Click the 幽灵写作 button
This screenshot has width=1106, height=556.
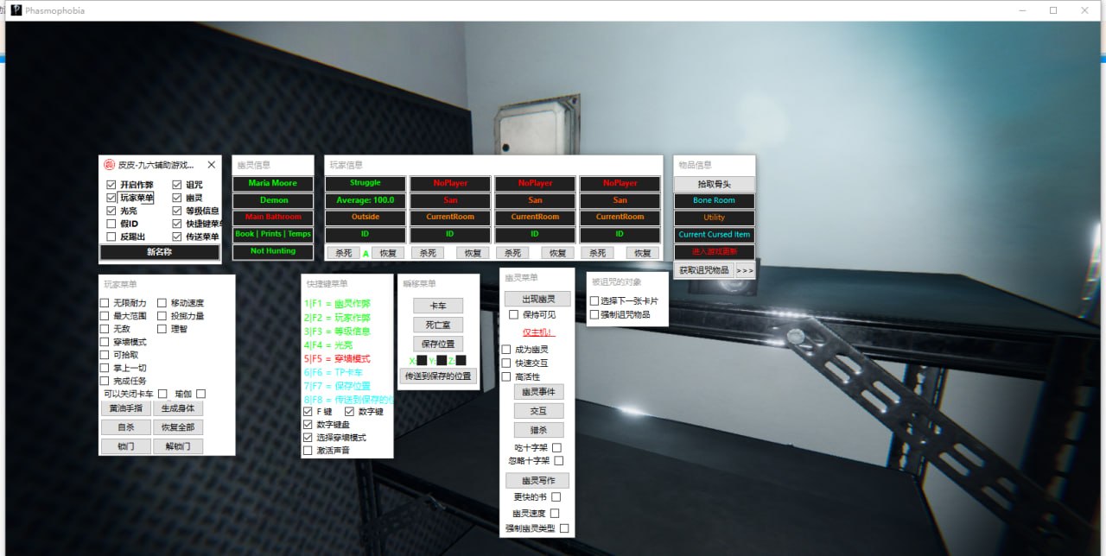(537, 481)
